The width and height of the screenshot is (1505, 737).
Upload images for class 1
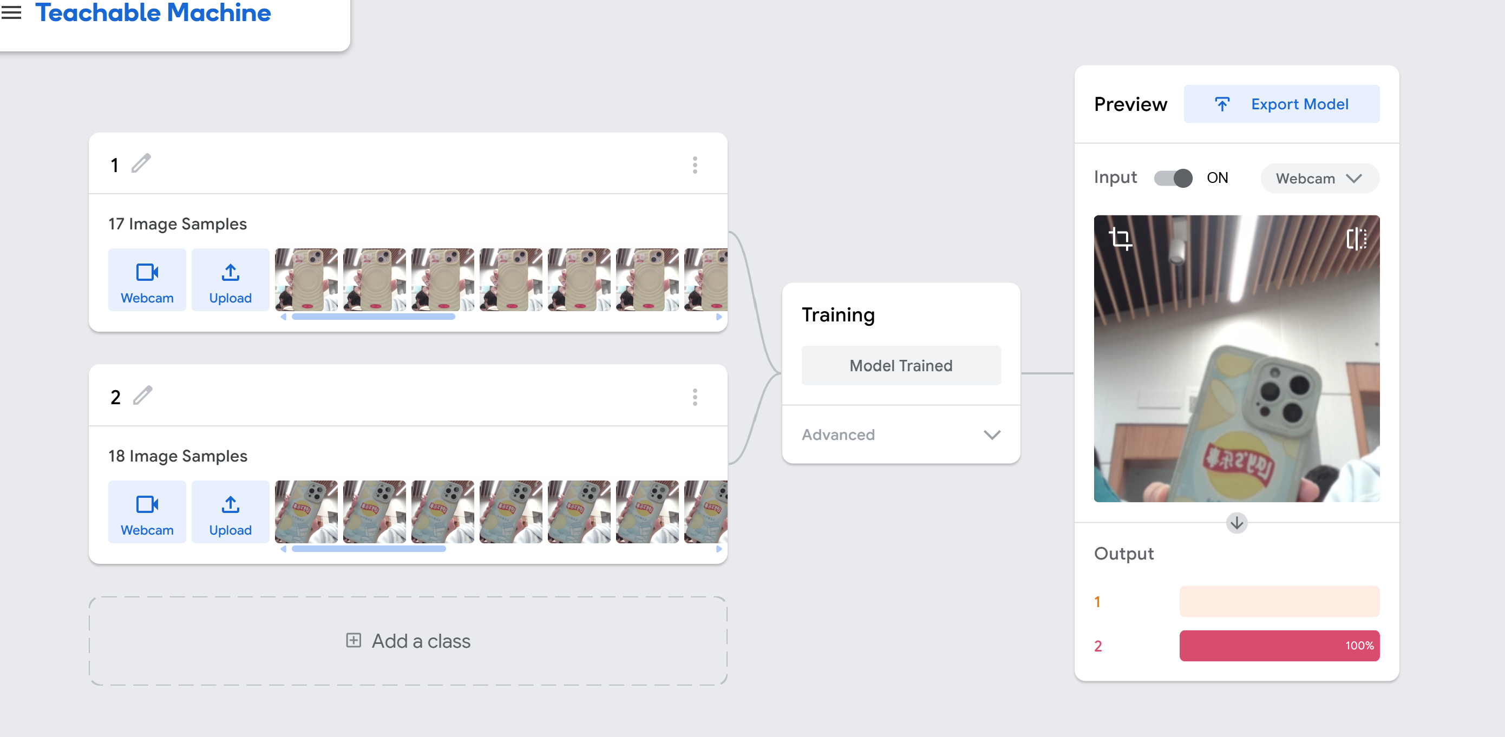tap(230, 280)
